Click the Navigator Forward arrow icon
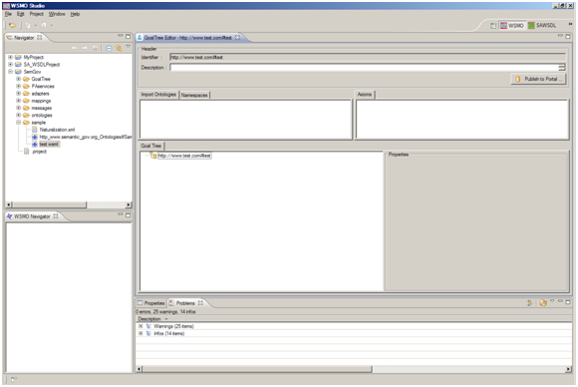578x387 pixels. point(85,48)
